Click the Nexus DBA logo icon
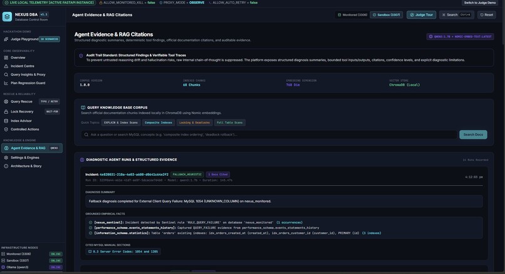Image resolution: width=505 pixels, height=274 pixels. pos(7,16)
